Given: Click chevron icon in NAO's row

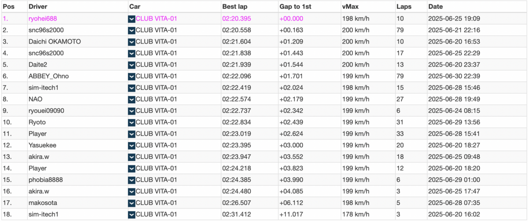Looking at the screenshot, I should click(x=132, y=99).
